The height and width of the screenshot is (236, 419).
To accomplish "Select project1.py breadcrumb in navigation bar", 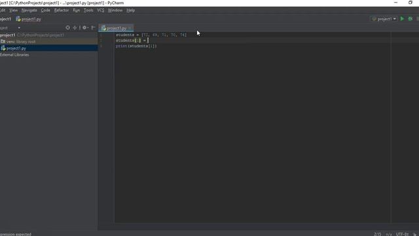I will [x=28, y=19].
